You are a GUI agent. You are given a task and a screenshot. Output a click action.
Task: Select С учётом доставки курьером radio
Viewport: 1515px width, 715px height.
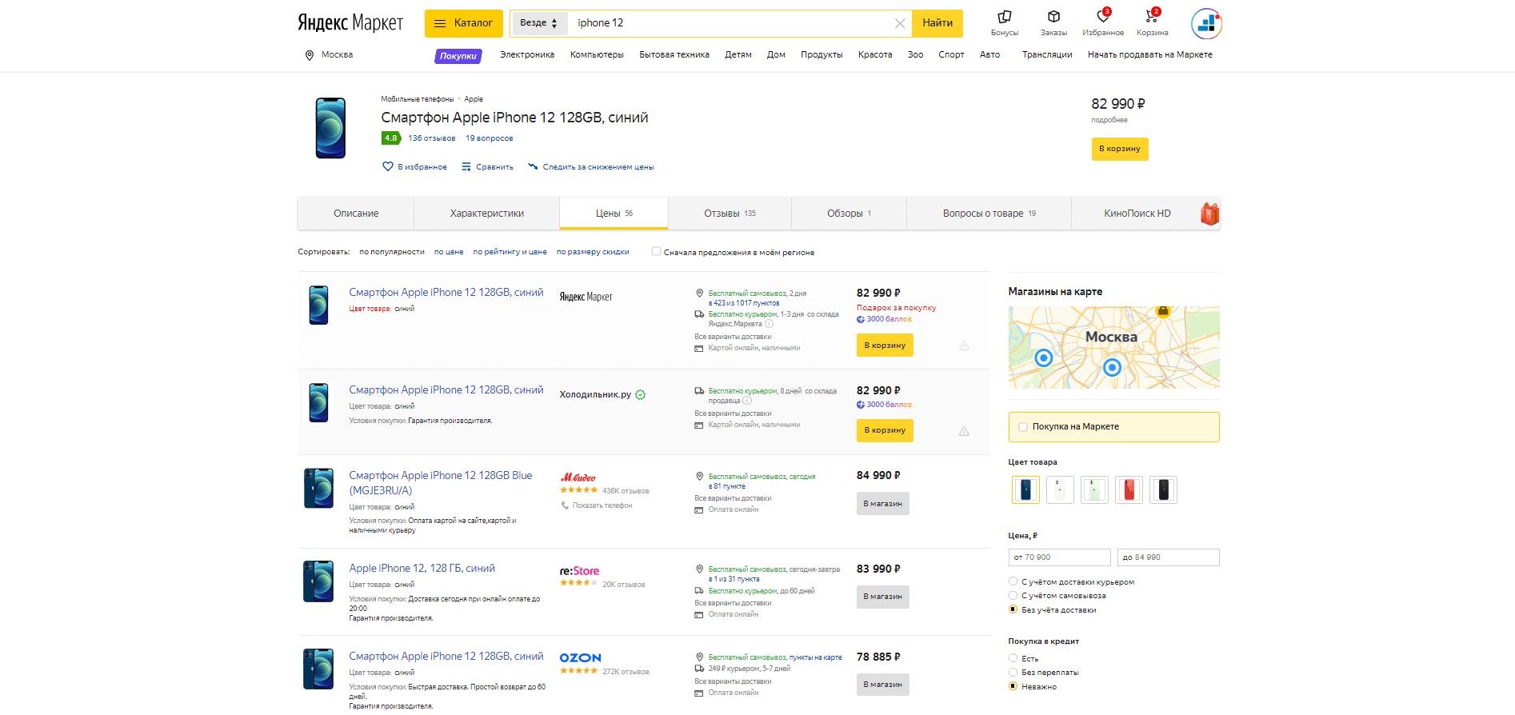(x=1013, y=581)
